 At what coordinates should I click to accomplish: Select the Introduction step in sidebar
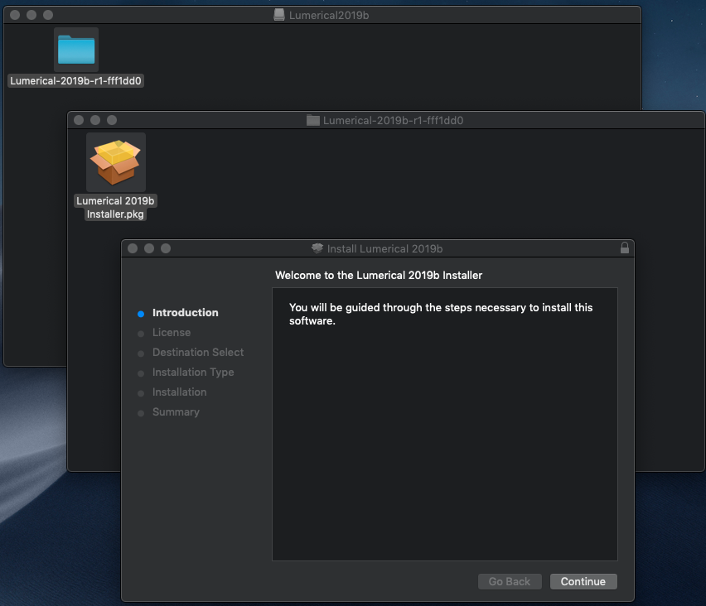click(x=185, y=313)
